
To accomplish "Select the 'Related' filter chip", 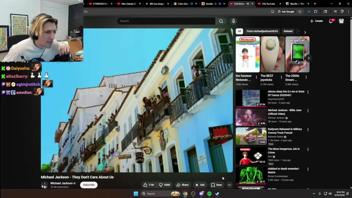I will pos(288,31).
